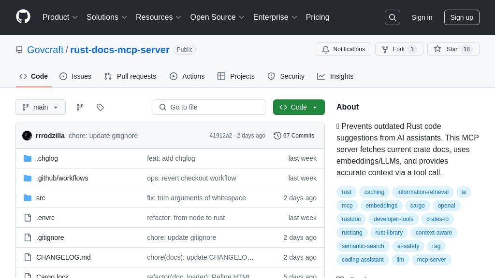Screen dimensions: 495x278
Task: Click the Sign up button
Action: click(462, 17)
